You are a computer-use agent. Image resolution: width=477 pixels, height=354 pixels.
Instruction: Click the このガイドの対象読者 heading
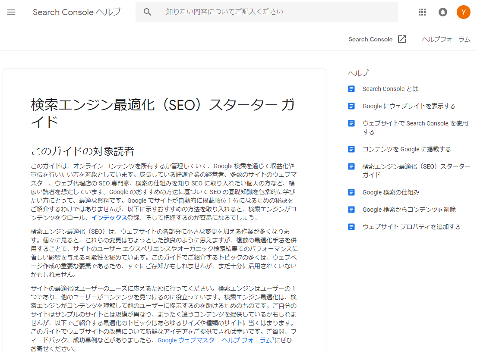[82, 151]
